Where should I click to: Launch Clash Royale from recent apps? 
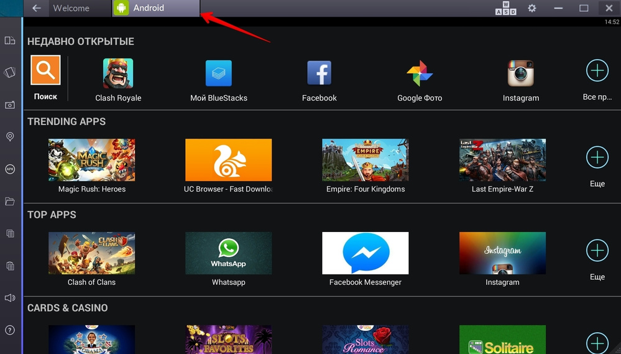pos(118,73)
